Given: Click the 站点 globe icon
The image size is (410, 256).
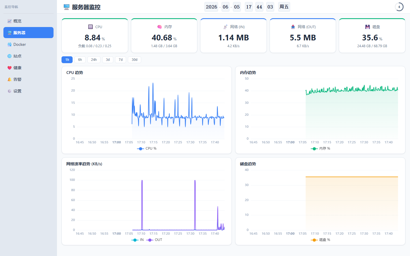Looking at the screenshot, I should (9, 56).
